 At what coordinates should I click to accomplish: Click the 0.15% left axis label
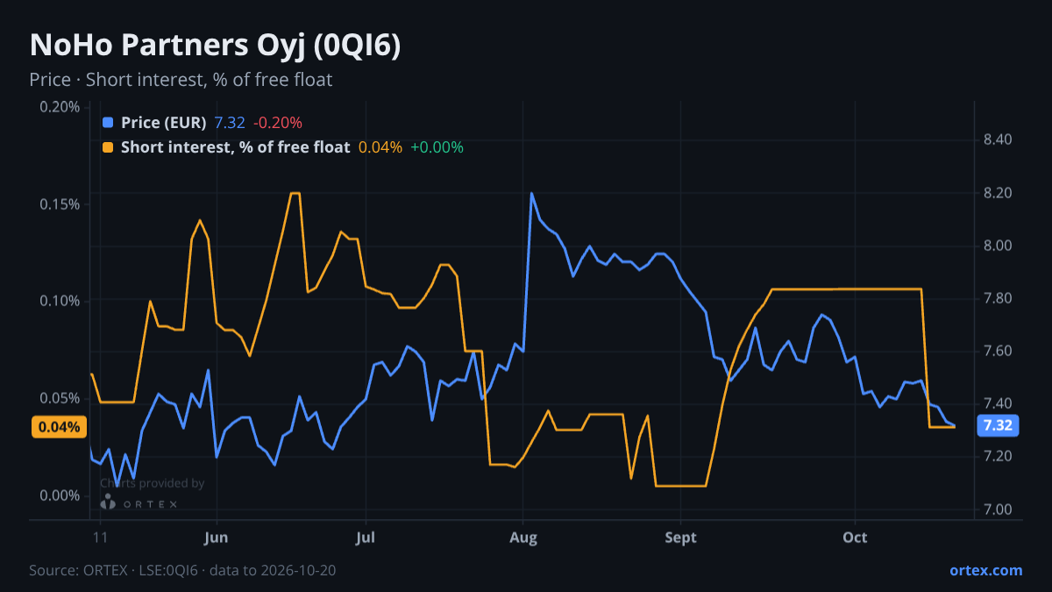tap(60, 204)
